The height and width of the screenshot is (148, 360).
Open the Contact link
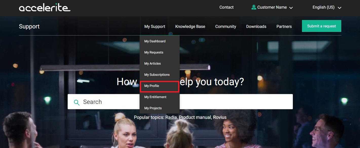point(226,7)
